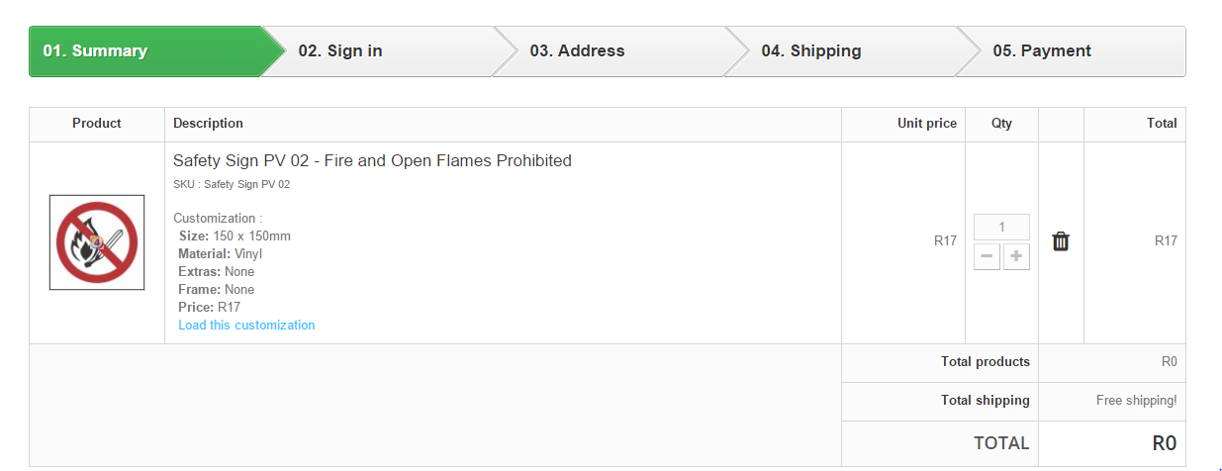Click the trash delete icon
Viewport: 1222px width, 471px height.
[x=1061, y=241]
